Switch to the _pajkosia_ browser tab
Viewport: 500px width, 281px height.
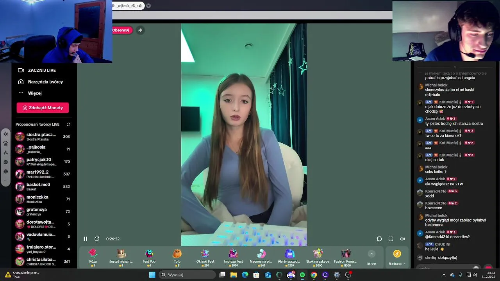click(128, 5)
